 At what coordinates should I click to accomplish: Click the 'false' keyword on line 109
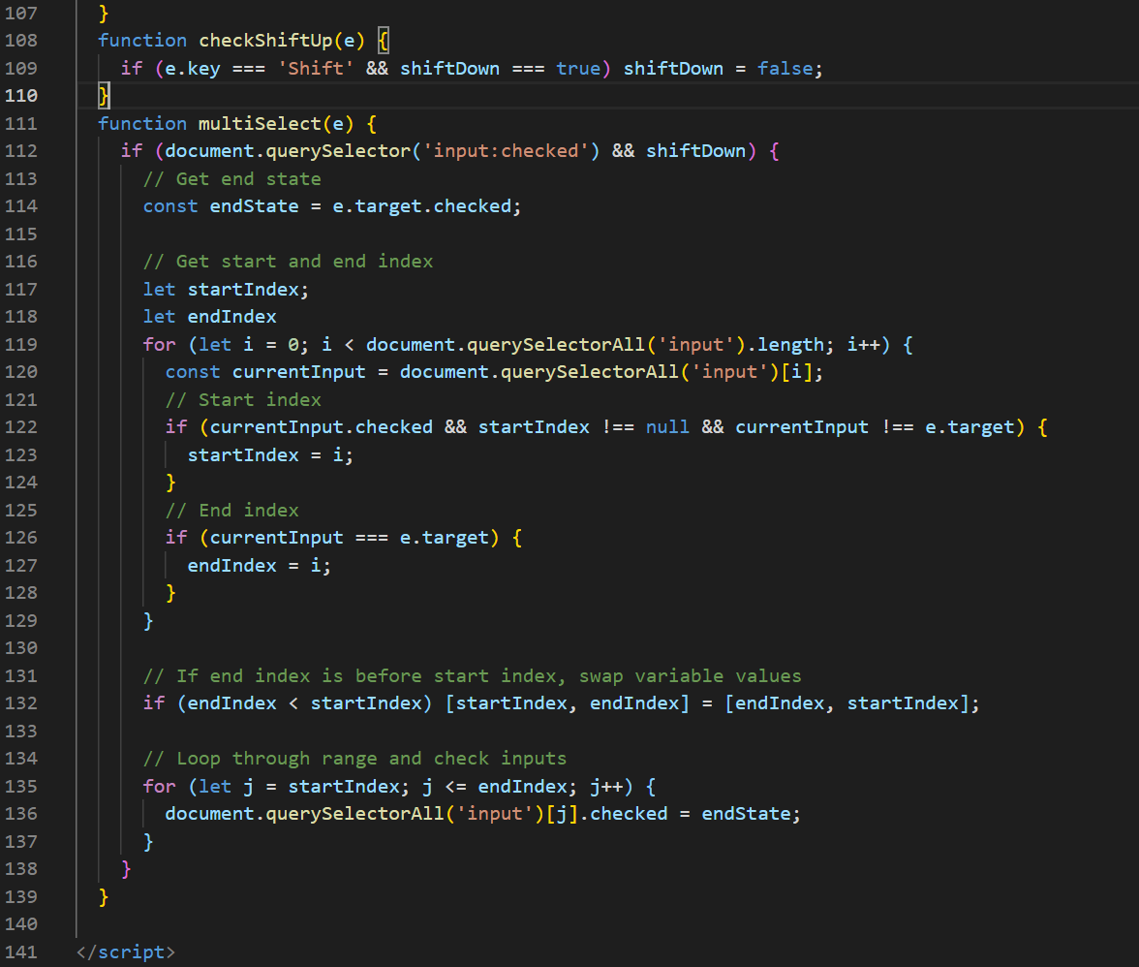click(785, 68)
